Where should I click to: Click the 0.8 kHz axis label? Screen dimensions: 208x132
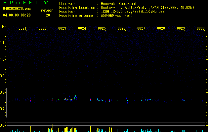pos(3,92)
